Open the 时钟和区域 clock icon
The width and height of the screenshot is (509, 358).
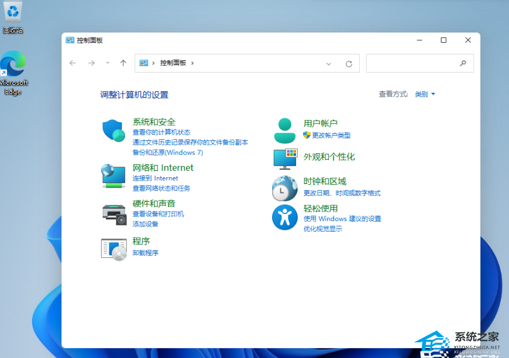point(285,188)
